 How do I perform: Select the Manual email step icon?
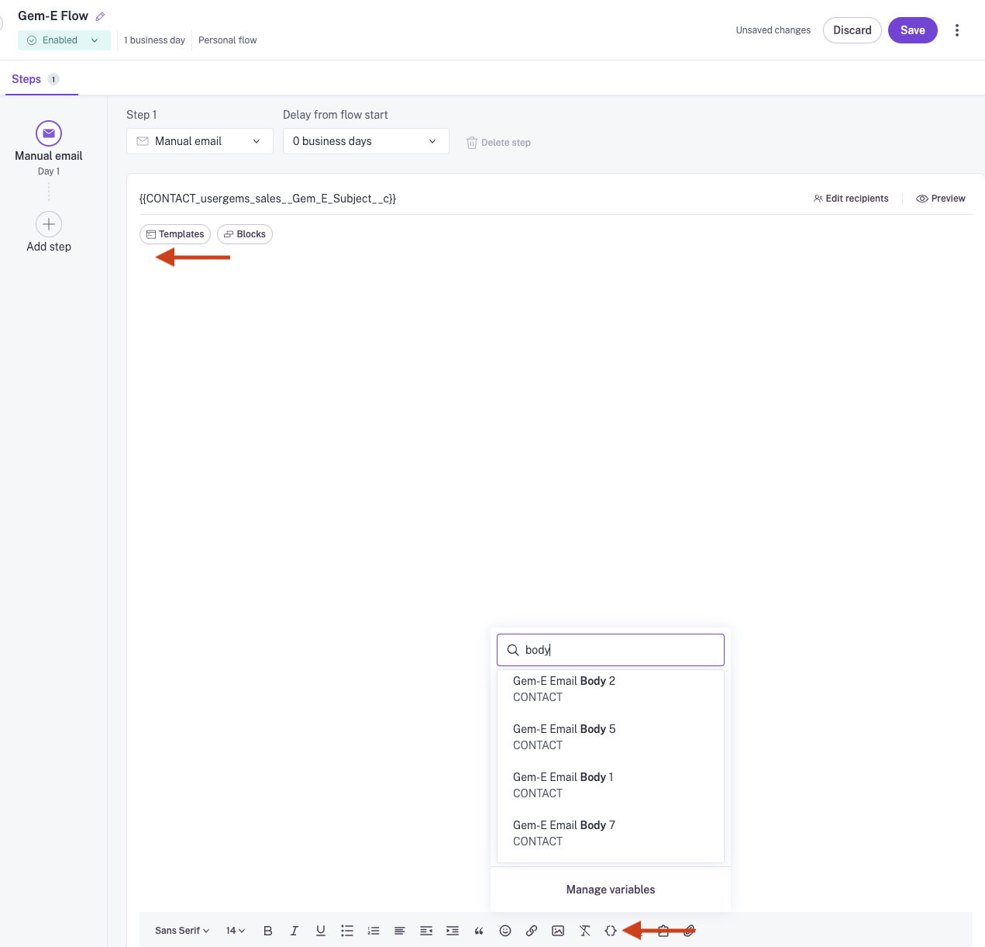[x=49, y=133]
